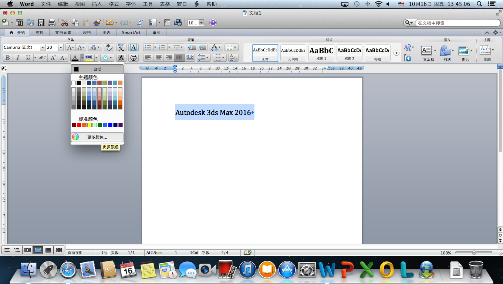Click the Toolbox icon in toolbar
Viewport: 503px width, 284px height.
(167, 23)
